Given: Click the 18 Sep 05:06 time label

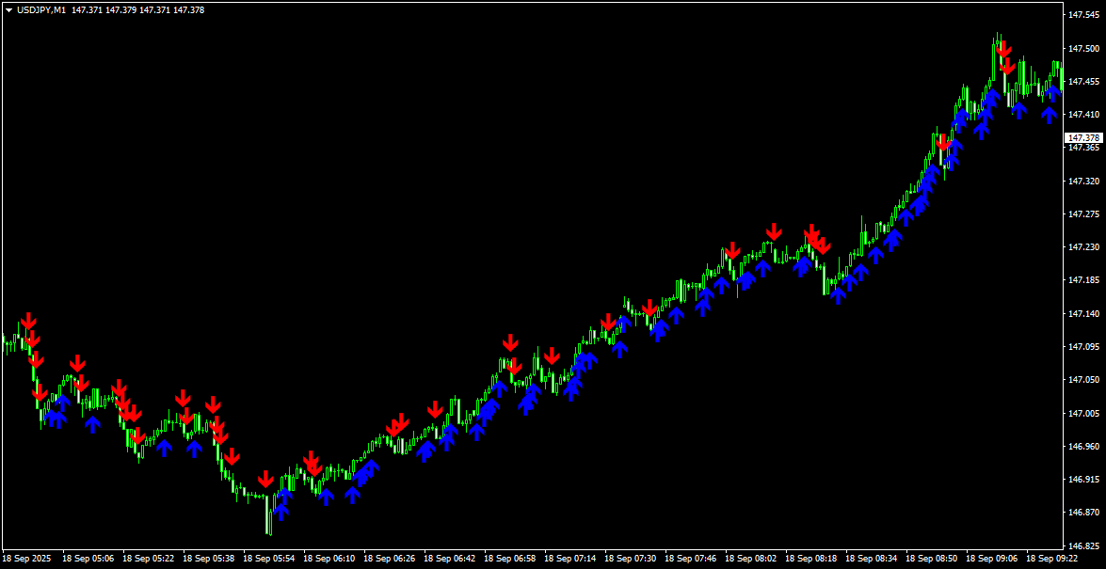Looking at the screenshot, I should (x=88, y=558).
